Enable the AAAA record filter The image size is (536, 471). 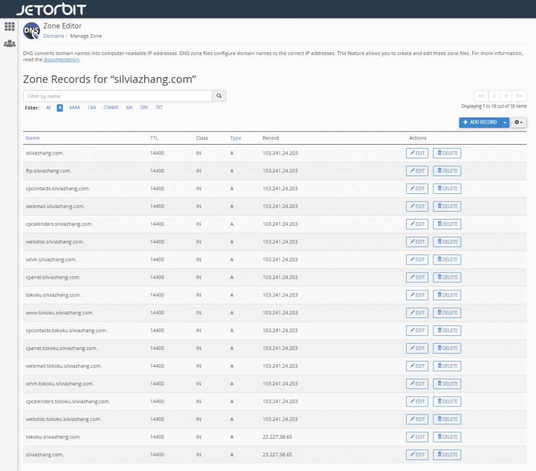pyautogui.click(x=74, y=107)
